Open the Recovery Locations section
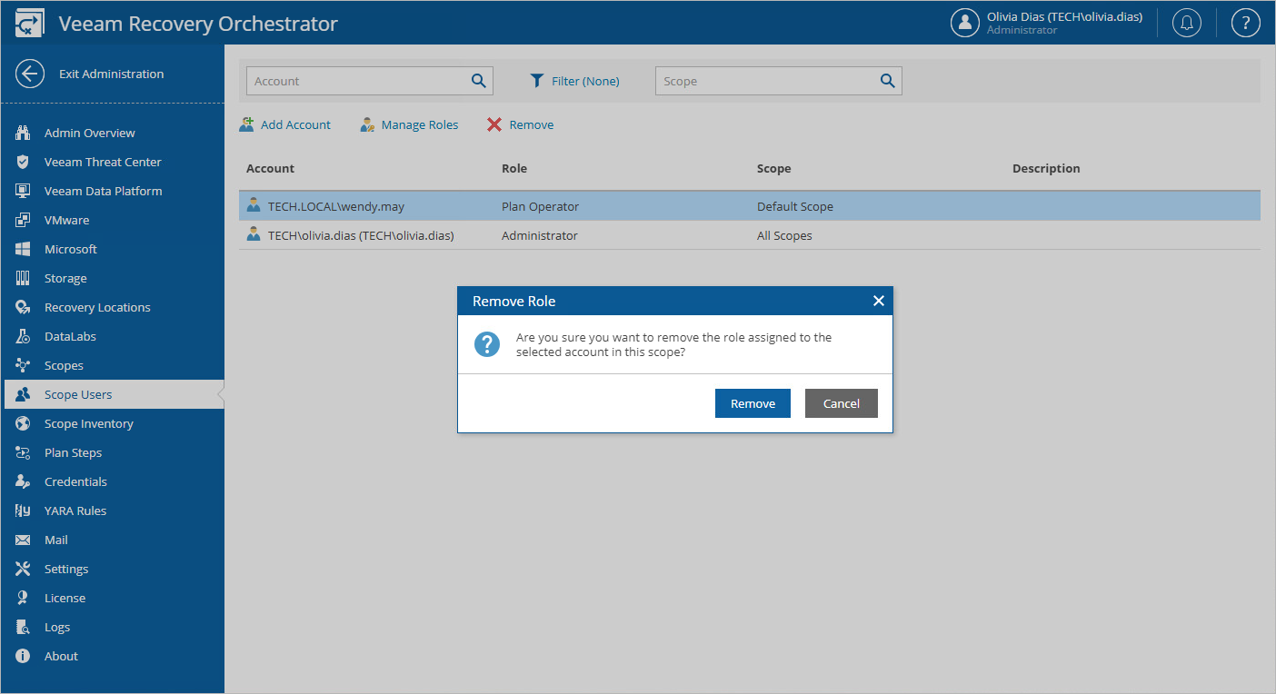Screen dimensions: 1276x694 [x=97, y=307]
